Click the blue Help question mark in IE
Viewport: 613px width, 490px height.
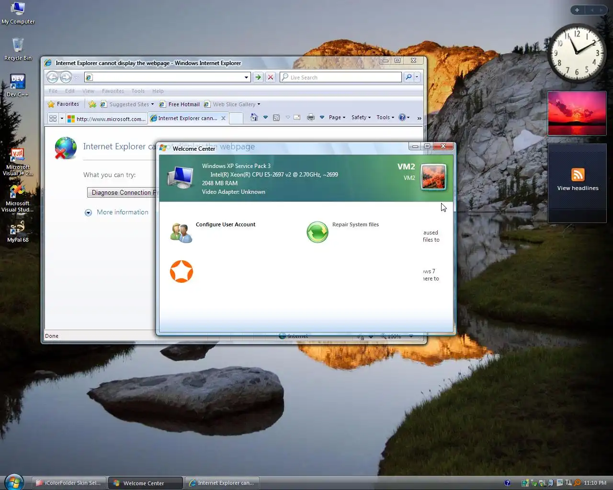pos(402,117)
